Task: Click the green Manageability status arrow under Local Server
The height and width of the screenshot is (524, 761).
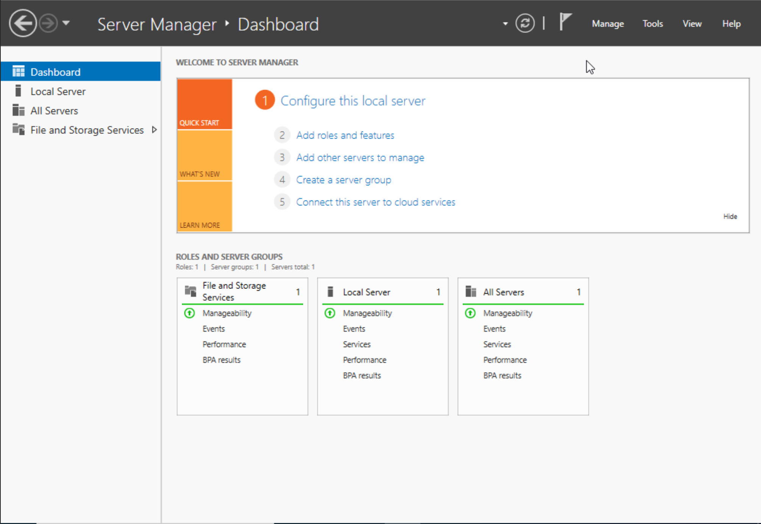Action: point(330,313)
